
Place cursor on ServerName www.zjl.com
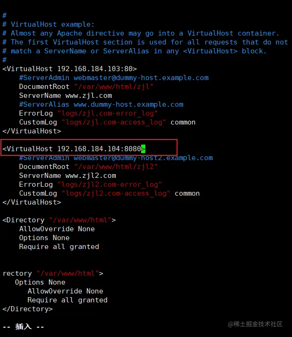(65, 95)
